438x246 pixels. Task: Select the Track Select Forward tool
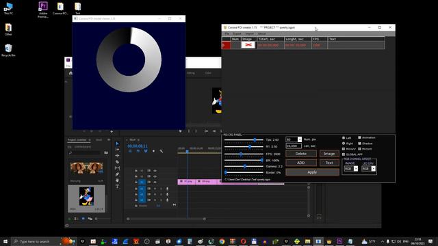(x=117, y=150)
